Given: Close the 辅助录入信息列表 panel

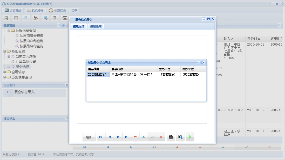Looking at the screenshot, I should tap(203, 62).
